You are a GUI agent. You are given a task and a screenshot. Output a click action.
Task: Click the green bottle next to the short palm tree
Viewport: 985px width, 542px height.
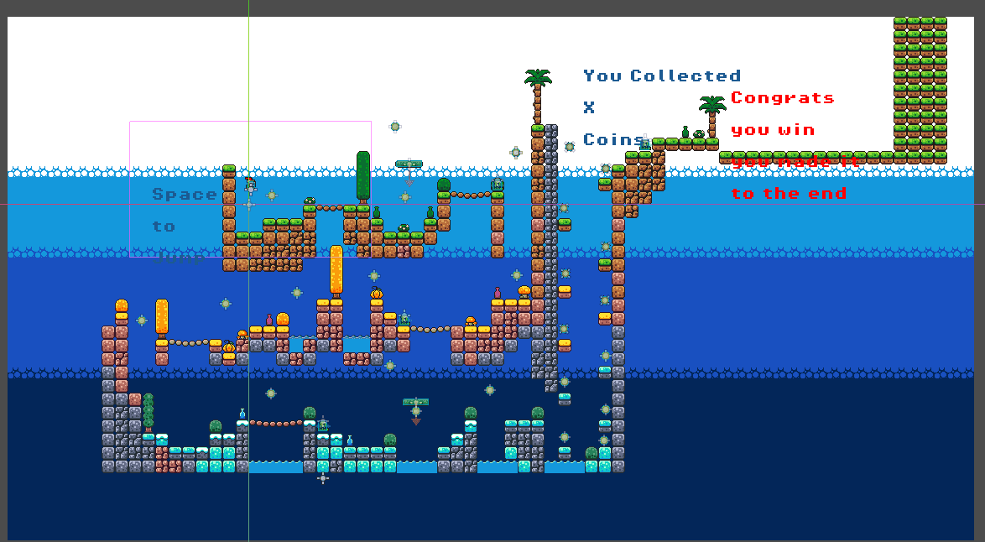point(685,132)
